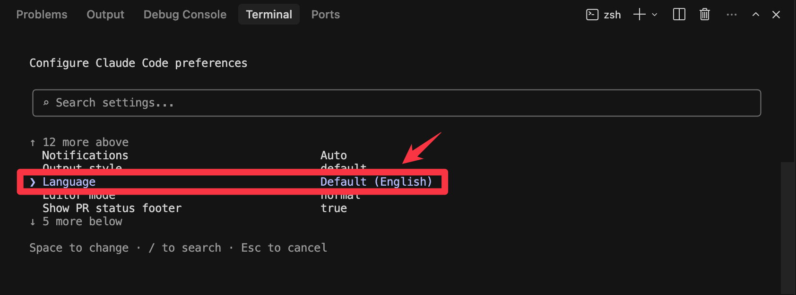
Task: Click the plus icon for new terminal
Action: click(x=639, y=15)
